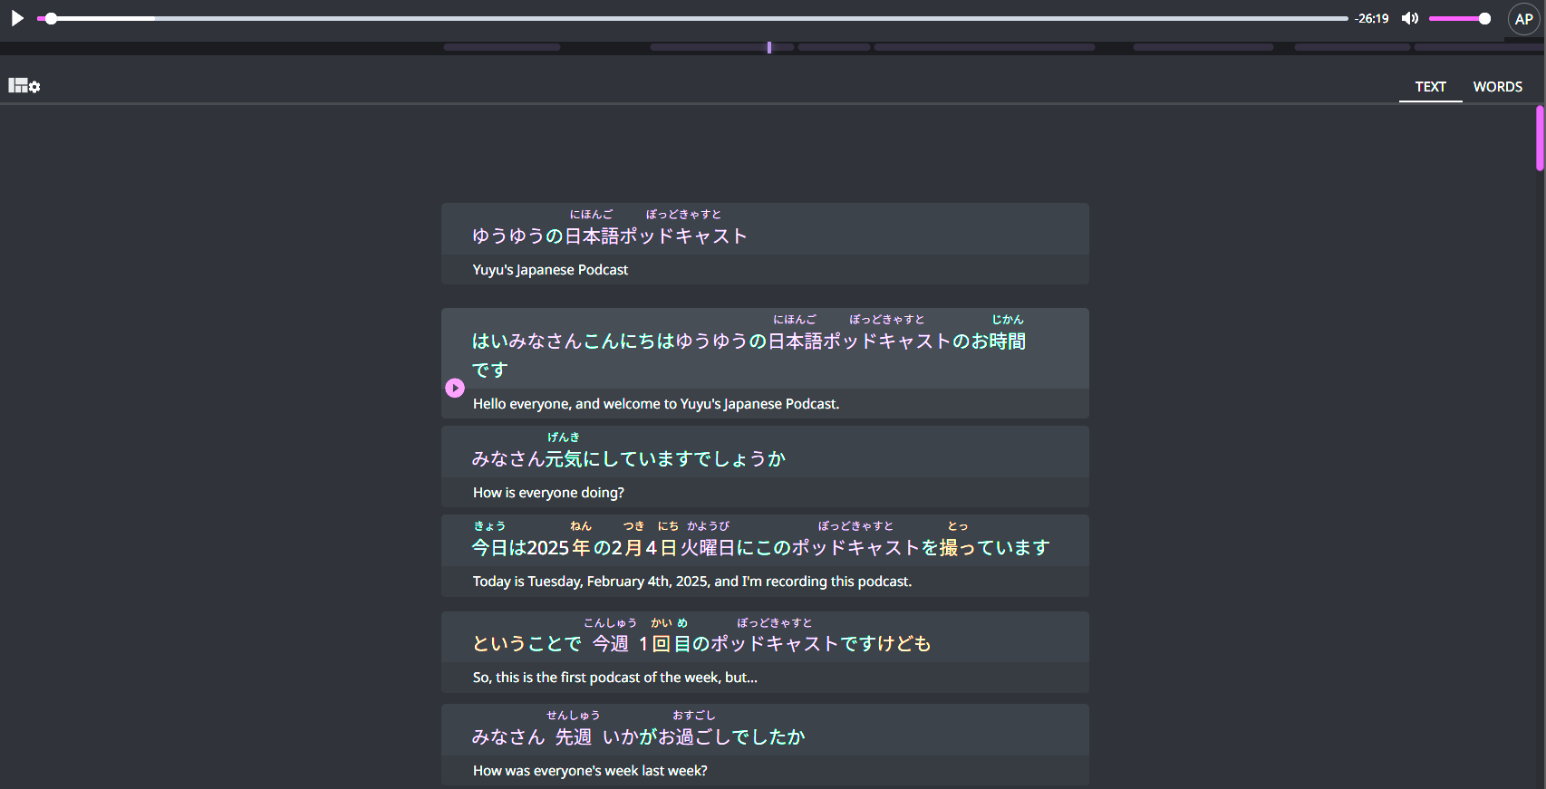Click the purple timeline position marker
Screen dimensions: 1546x789
[x=769, y=47]
